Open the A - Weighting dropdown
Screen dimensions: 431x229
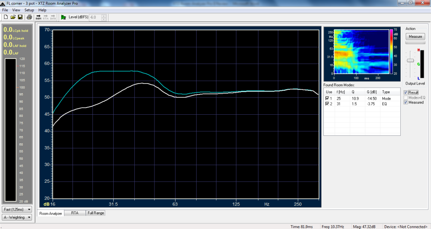coord(17,217)
